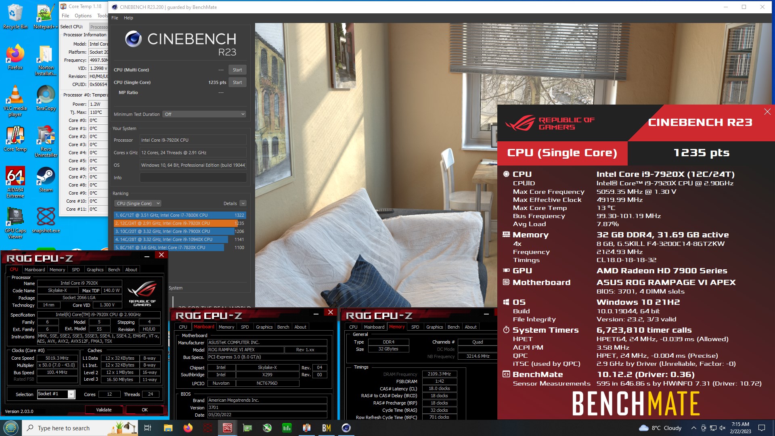Click the Info input field in Cinebench
Screen dimensions: 775x436
[x=193, y=178]
